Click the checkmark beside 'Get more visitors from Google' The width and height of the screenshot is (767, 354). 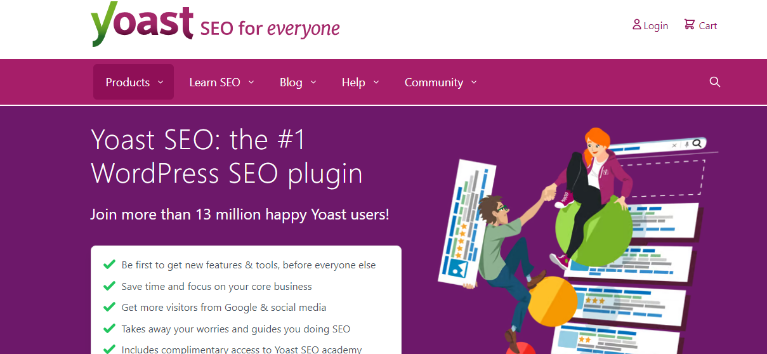[109, 307]
